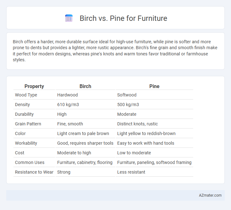
Task: Click the 'Strong' cell
Action: coord(64,172)
